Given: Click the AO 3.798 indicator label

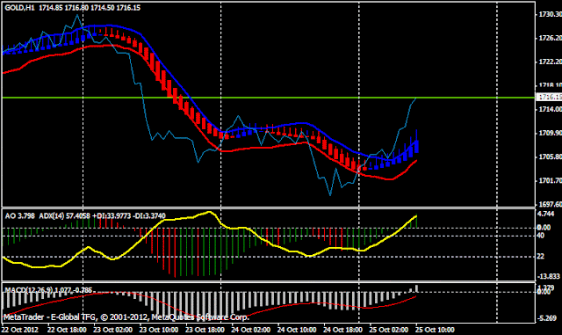Looking at the screenshot, I should (x=19, y=215).
